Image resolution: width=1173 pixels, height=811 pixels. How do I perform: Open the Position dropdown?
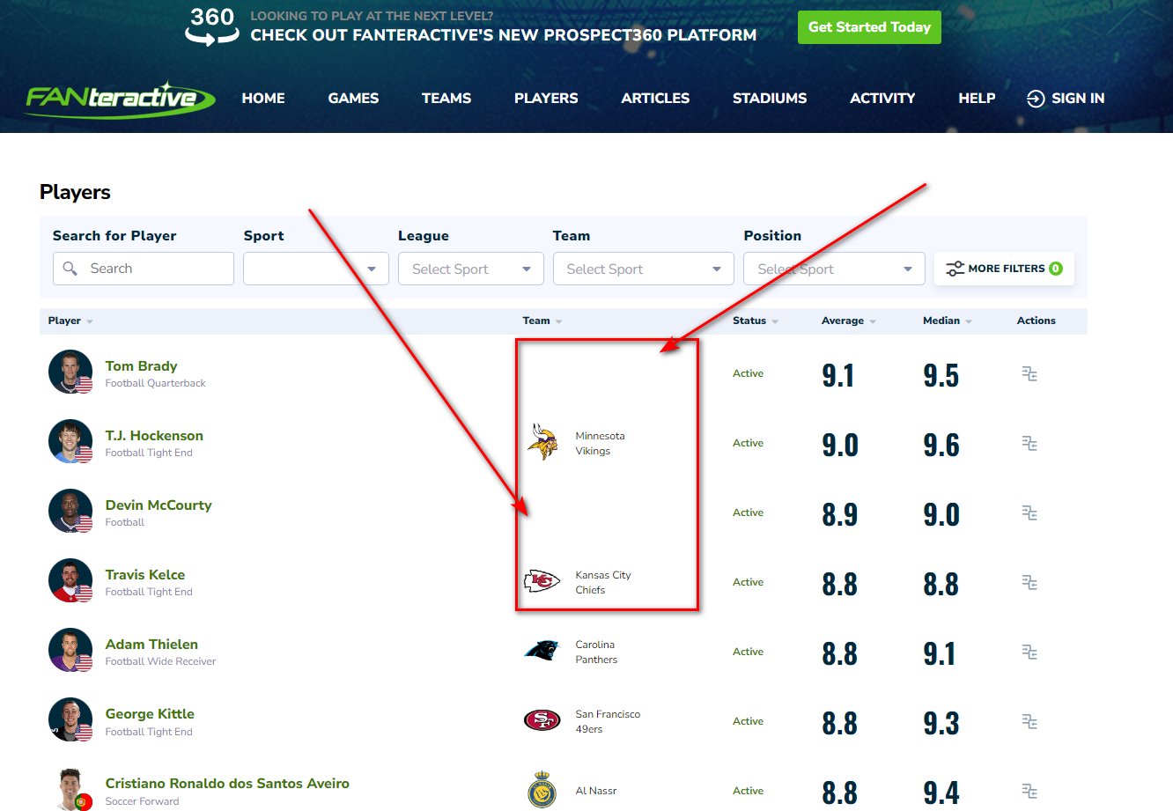tap(834, 269)
